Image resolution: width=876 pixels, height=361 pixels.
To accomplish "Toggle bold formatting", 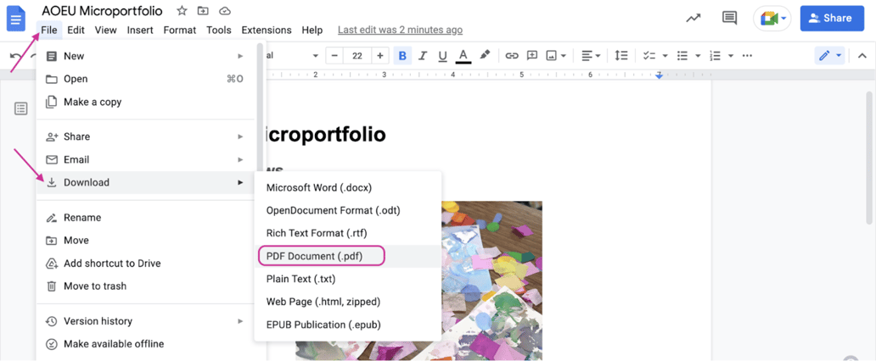I will tap(402, 56).
